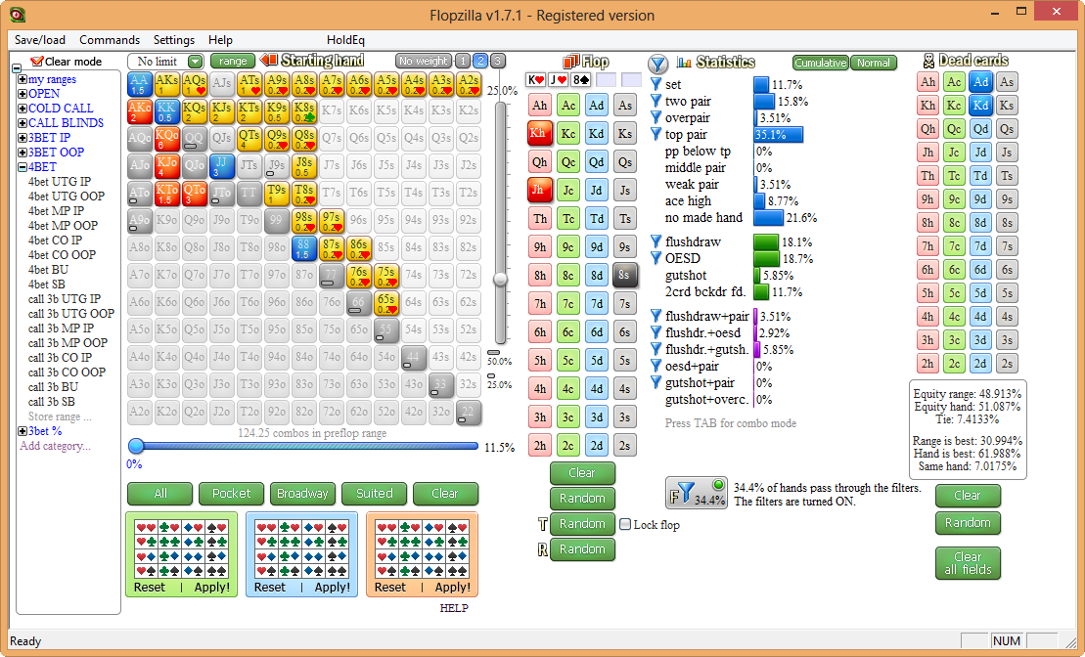1085x657 pixels.
Task: Click the funnel next to 'flushdr.+oesd'
Action: click(656, 332)
